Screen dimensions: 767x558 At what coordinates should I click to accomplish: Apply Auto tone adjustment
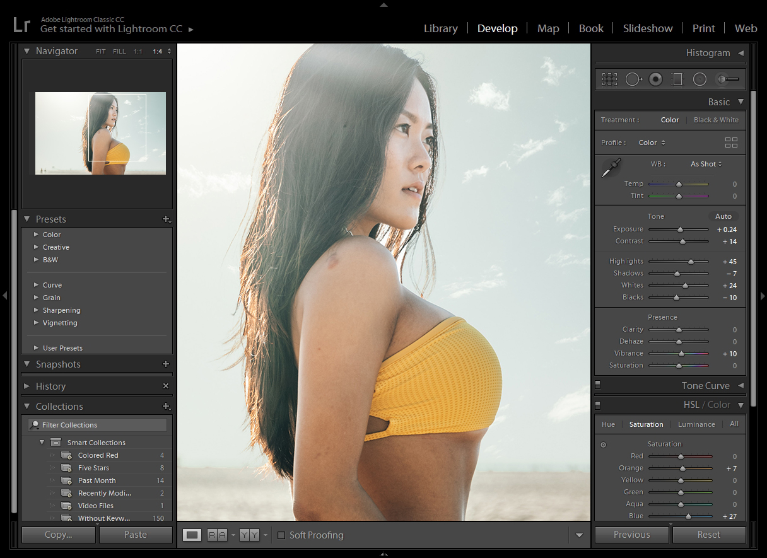(x=723, y=216)
